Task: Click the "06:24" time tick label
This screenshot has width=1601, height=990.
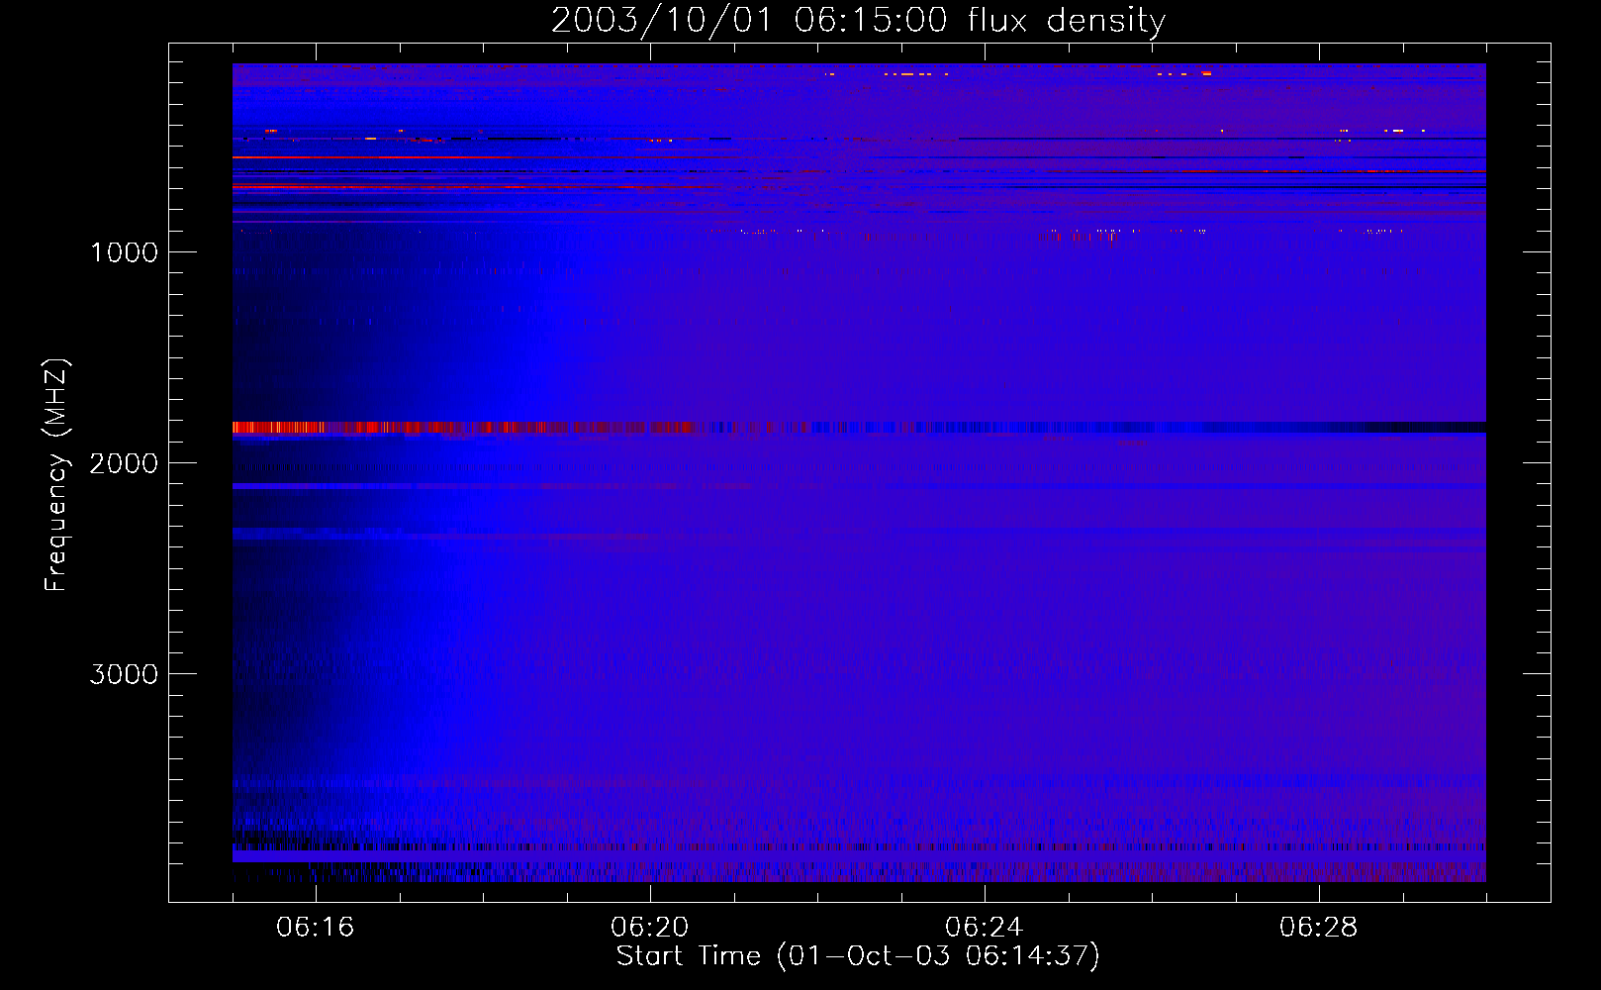Action: (x=984, y=928)
